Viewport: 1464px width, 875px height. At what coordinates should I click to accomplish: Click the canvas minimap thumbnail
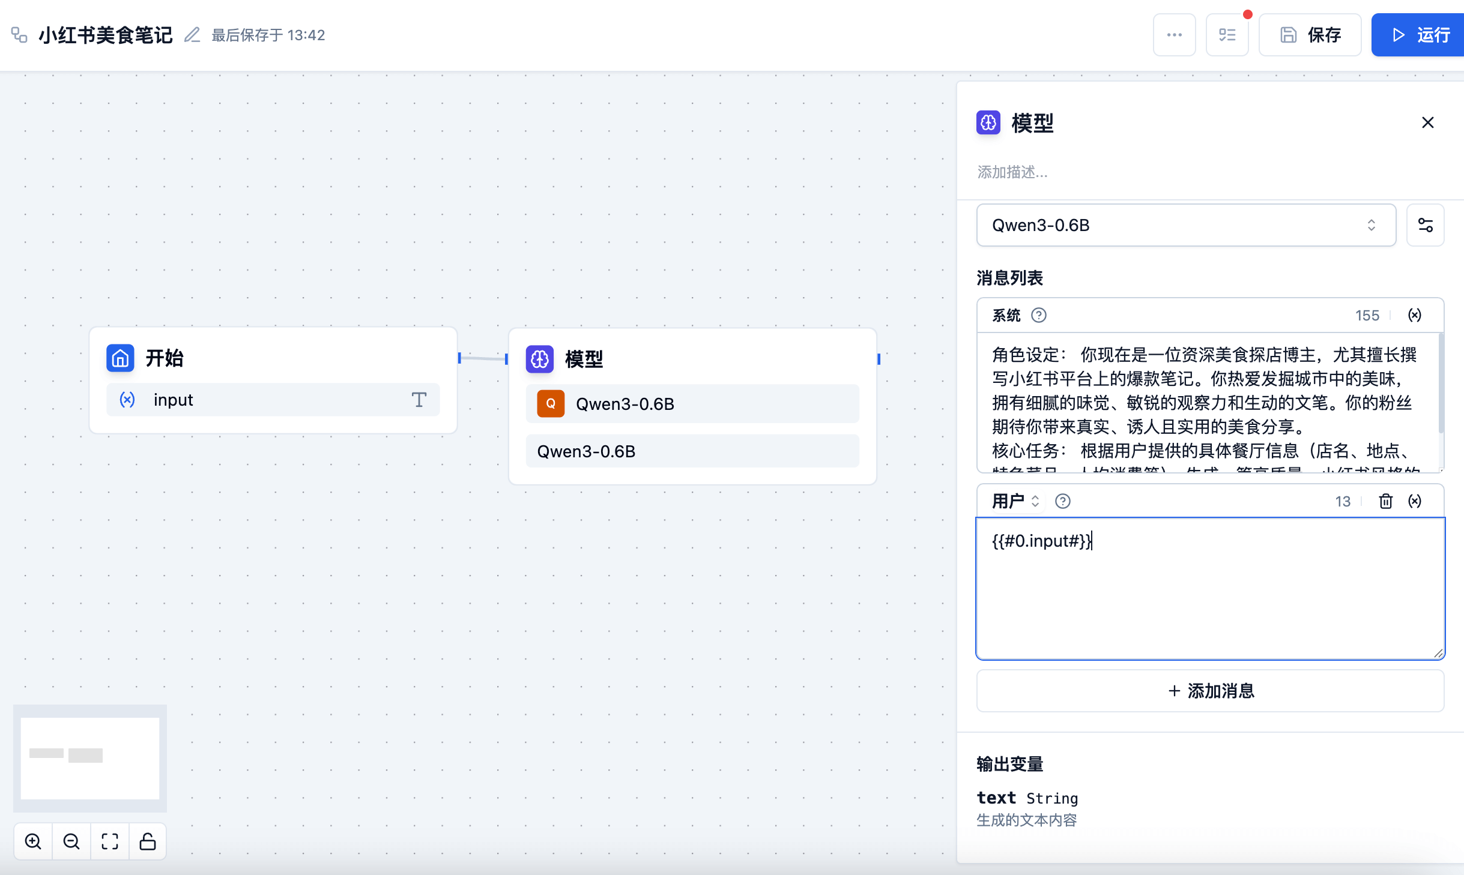[x=90, y=757]
